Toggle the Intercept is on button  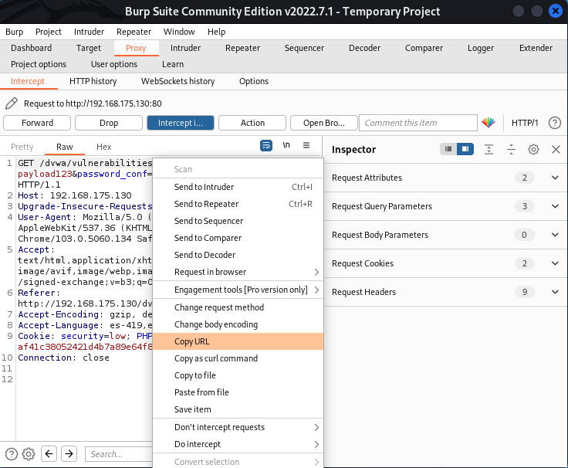[181, 123]
